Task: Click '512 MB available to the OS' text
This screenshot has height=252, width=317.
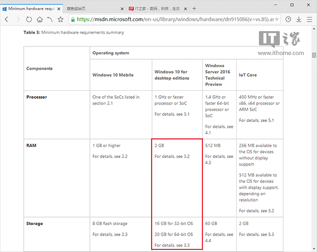Action: point(258,188)
